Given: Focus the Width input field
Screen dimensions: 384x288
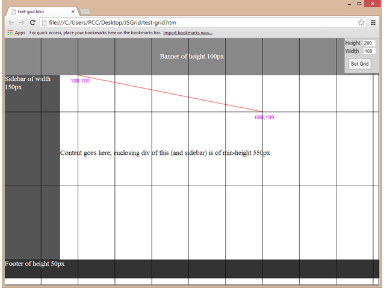Looking at the screenshot, I should point(369,52).
